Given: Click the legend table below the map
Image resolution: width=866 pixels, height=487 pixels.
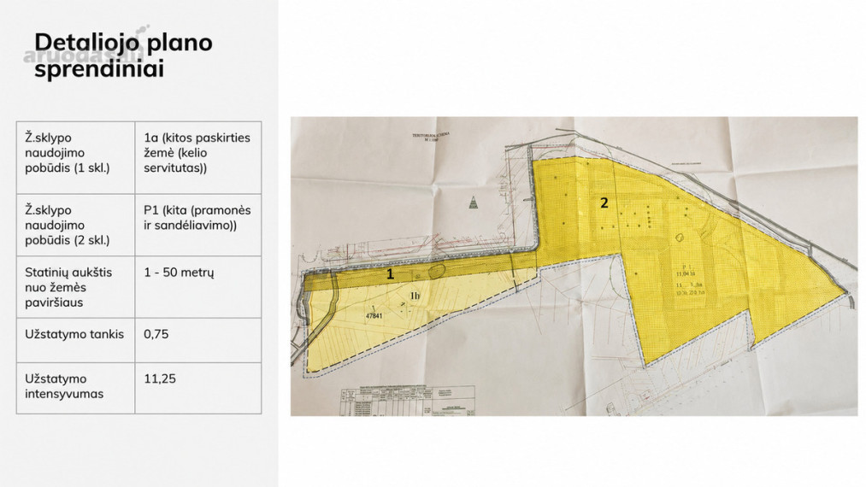Looking at the screenshot, I should pos(408,402).
